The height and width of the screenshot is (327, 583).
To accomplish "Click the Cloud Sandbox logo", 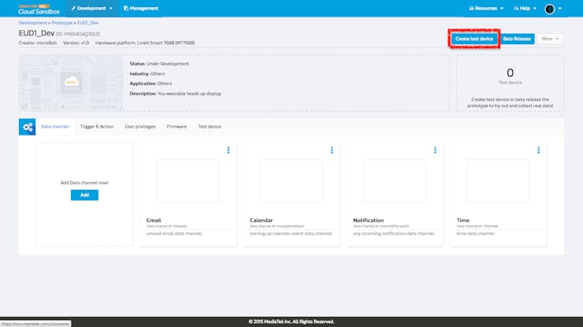I will click(x=39, y=9).
